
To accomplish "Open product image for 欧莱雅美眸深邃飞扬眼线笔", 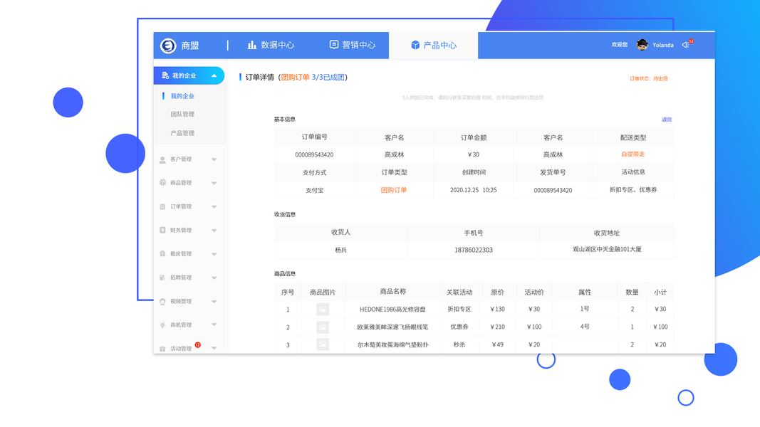I will 323,327.
